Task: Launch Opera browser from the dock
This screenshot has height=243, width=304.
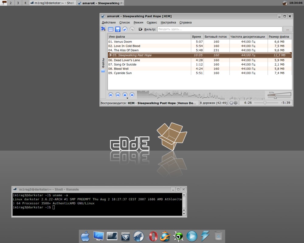Action: pyautogui.click(x=153, y=236)
